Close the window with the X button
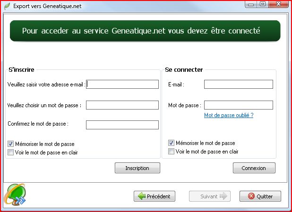 tap(279, 4)
